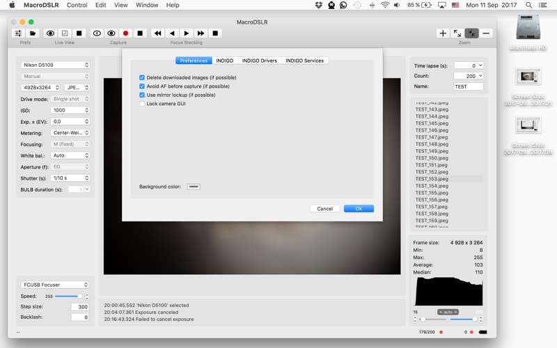
Task: Open Shutter 1/10 s dropdown
Action: [x=70, y=178]
